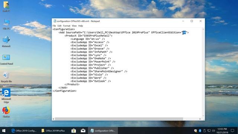Click the horizontal scrollbar right arrow
238x134 pixels.
pos(200,119)
